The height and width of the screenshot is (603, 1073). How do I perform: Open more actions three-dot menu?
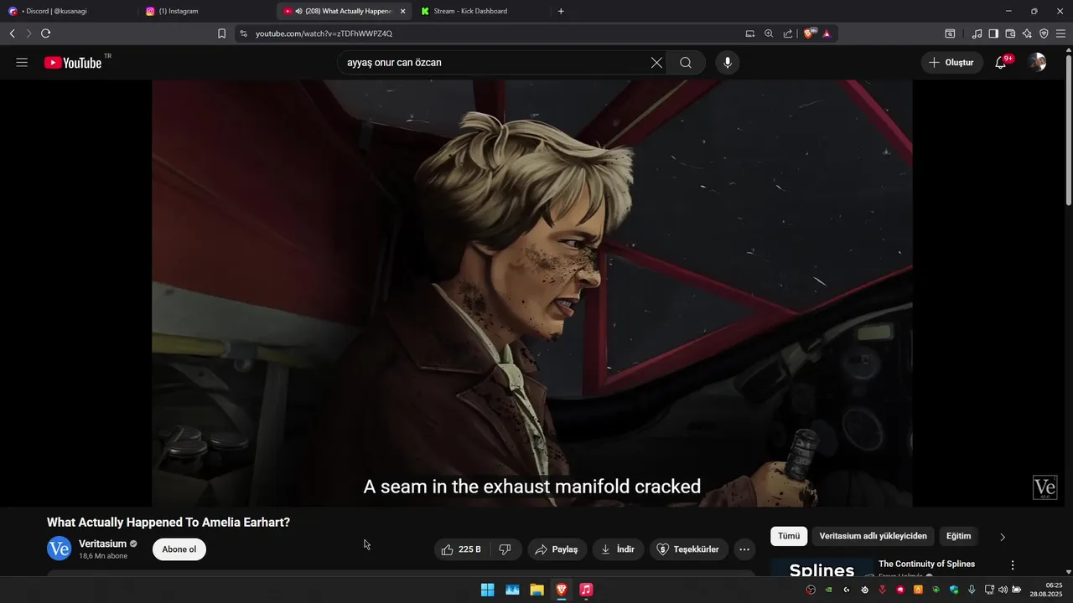click(744, 549)
